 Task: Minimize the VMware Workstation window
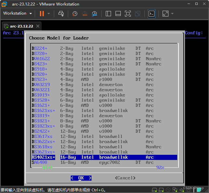tap(189, 4)
